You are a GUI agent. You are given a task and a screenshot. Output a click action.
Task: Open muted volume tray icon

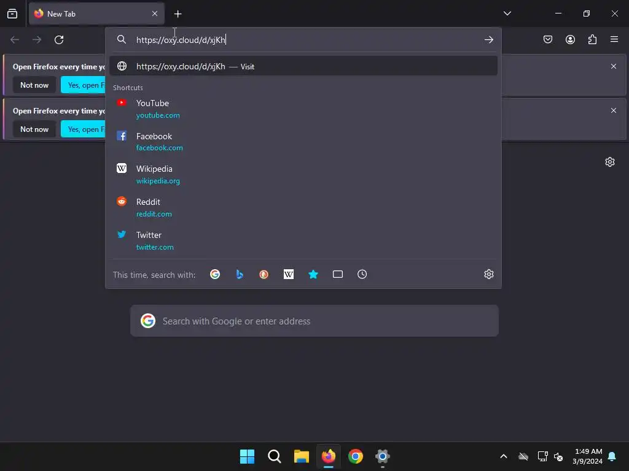[558, 456]
